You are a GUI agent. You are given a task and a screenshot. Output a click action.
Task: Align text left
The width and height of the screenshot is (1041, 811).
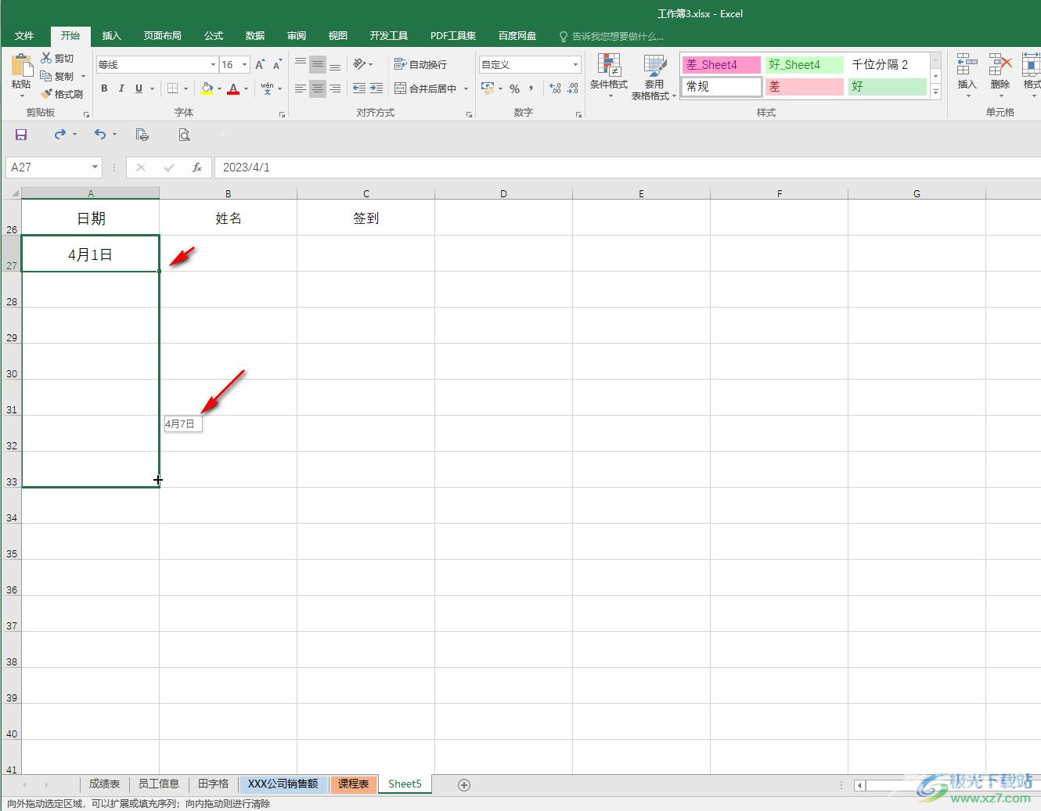tap(301, 88)
